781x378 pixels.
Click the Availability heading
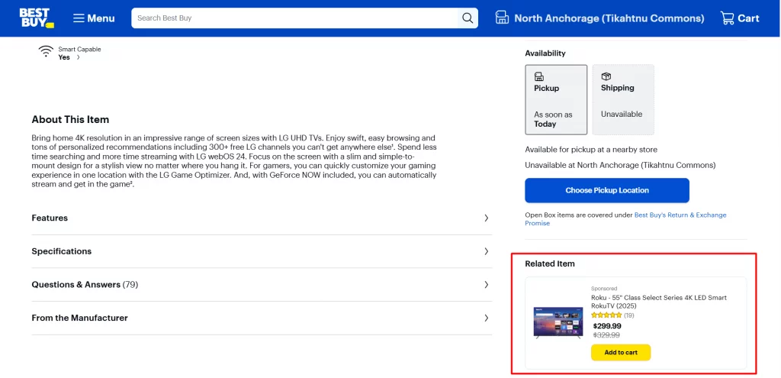pos(545,53)
